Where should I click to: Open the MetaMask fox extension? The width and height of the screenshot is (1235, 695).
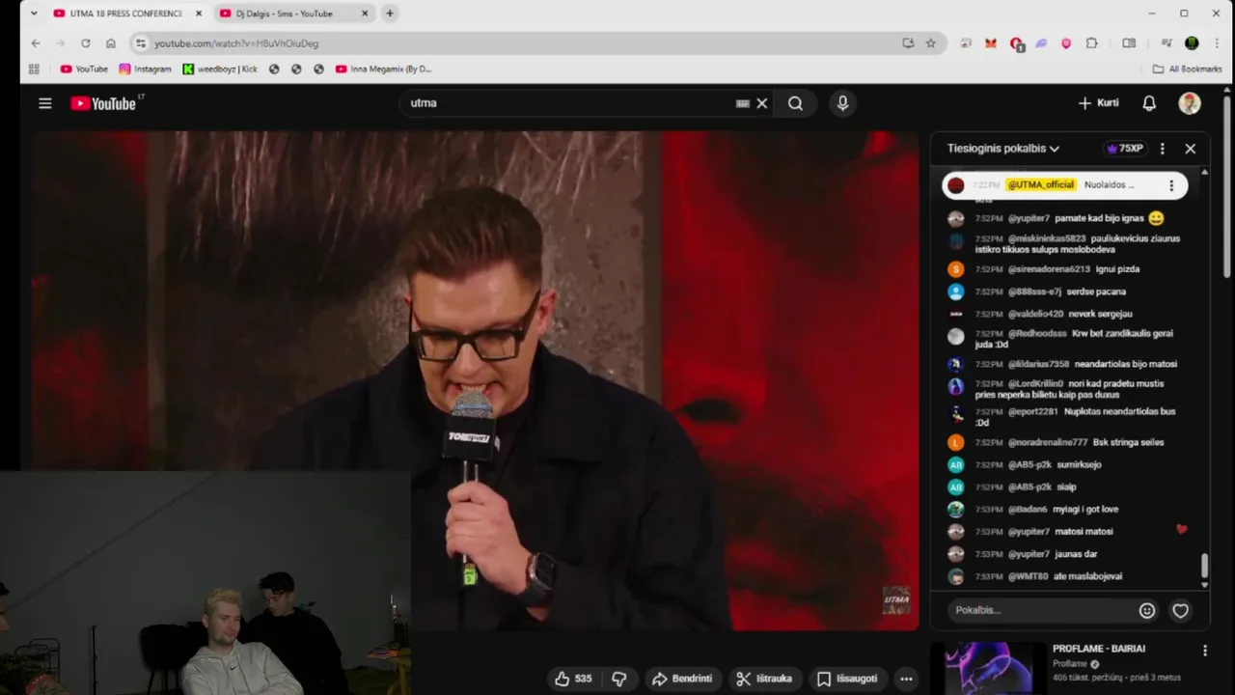(x=990, y=43)
